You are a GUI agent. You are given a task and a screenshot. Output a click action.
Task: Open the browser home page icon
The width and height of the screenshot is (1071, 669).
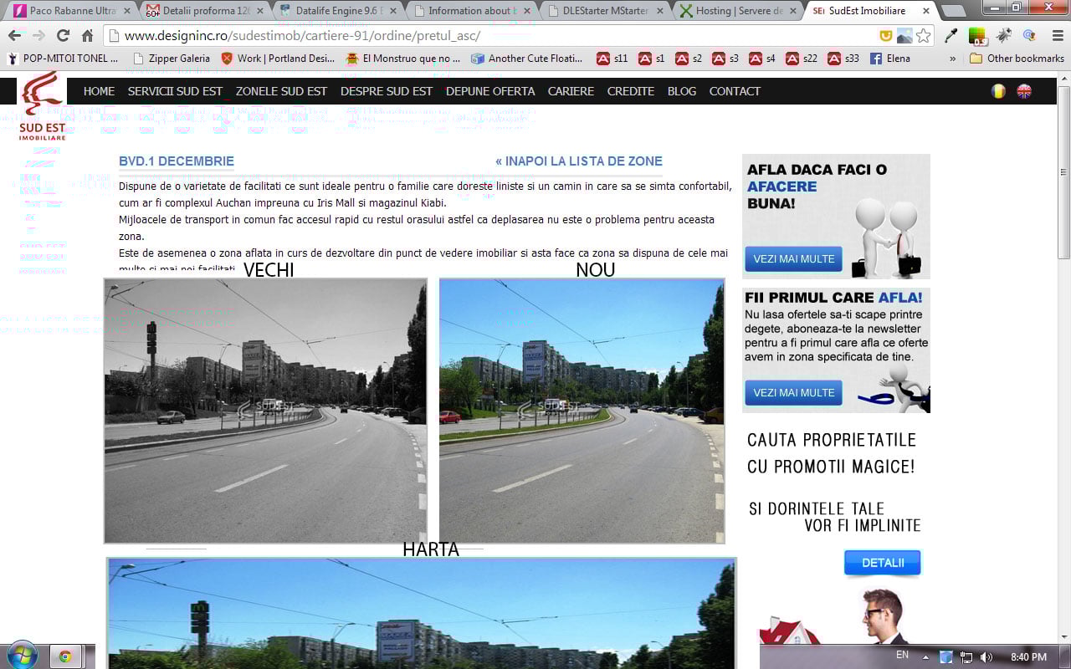click(x=87, y=36)
